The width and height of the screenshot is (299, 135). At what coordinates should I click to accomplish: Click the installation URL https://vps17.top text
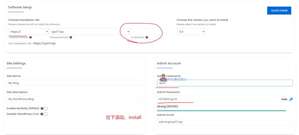pos(44,43)
